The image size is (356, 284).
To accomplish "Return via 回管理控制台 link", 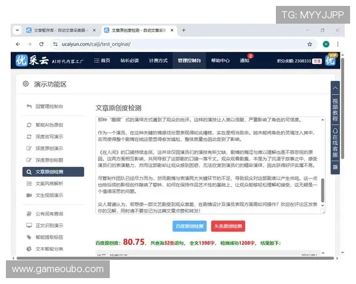I will (x=44, y=106).
